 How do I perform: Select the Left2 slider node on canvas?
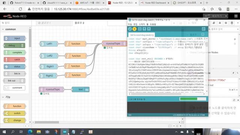[49, 56]
